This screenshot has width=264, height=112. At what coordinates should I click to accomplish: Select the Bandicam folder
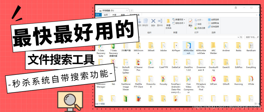click(251, 47)
